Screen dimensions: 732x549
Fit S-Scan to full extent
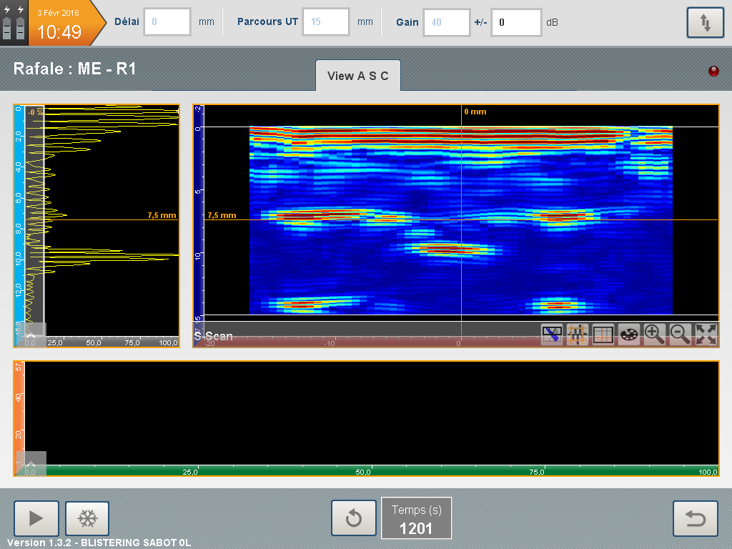click(706, 335)
